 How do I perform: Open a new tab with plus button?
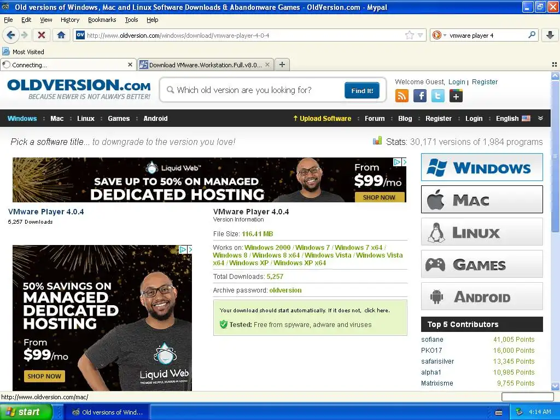click(282, 65)
